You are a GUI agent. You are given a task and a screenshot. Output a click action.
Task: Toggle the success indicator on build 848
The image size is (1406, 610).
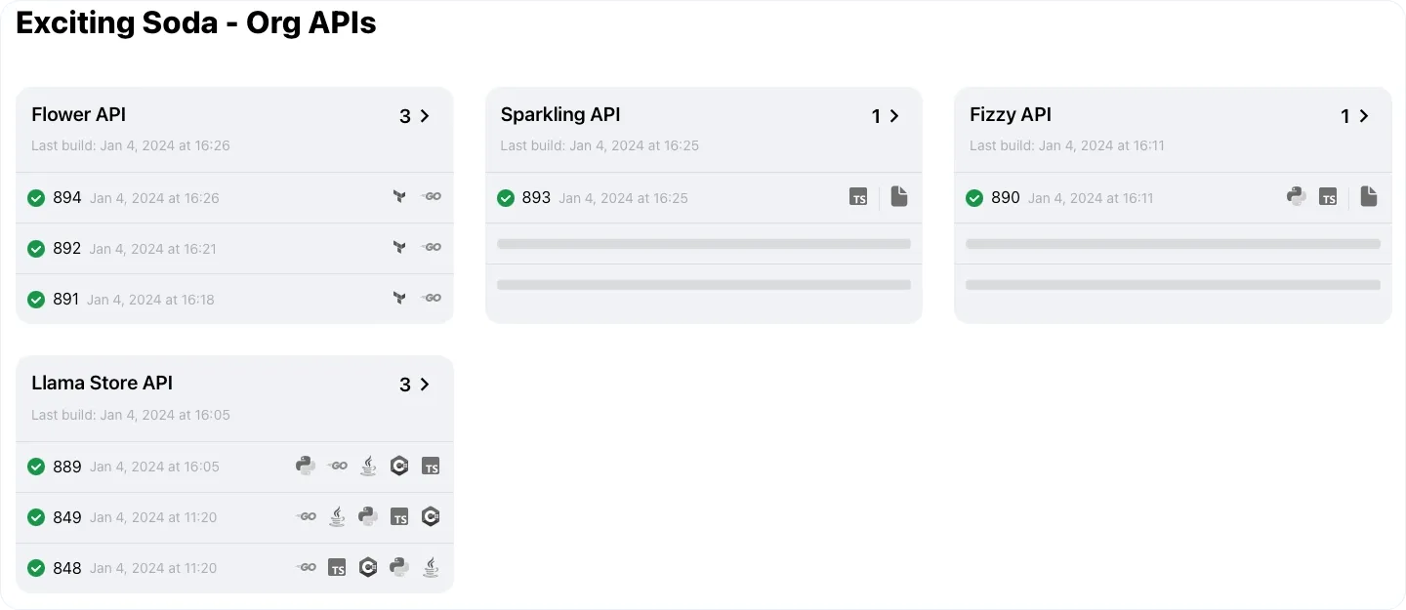[x=36, y=567]
